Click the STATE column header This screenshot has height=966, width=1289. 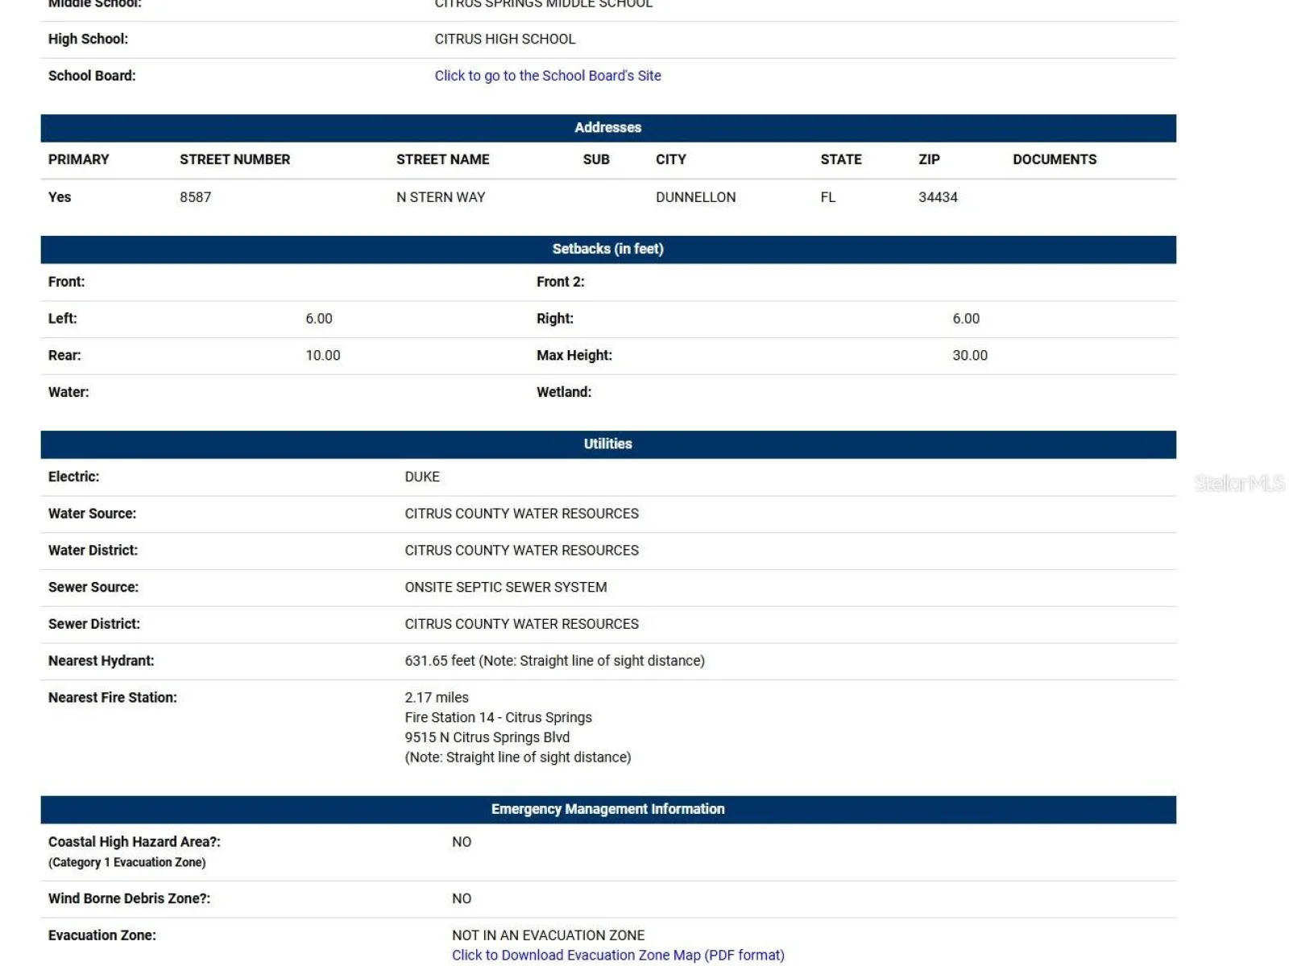pyautogui.click(x=841, y=159)
